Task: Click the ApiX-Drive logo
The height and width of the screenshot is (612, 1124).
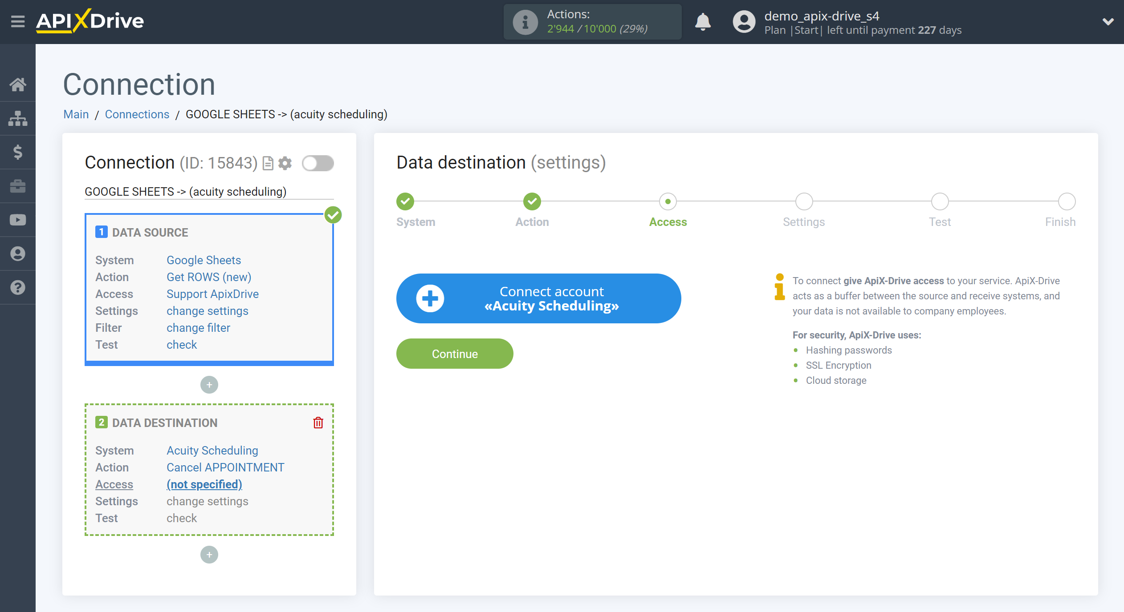Action: pyautogui.click(x=90, y=21)
